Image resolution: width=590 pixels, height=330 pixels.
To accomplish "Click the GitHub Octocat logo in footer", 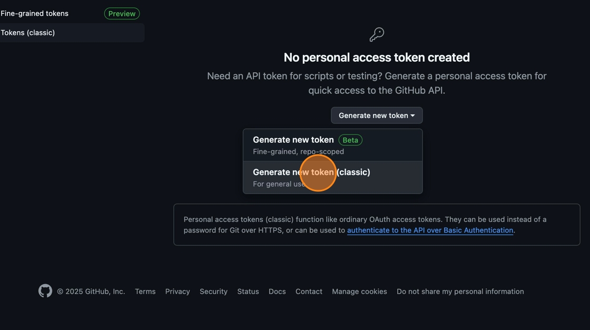I will (45, 291).
